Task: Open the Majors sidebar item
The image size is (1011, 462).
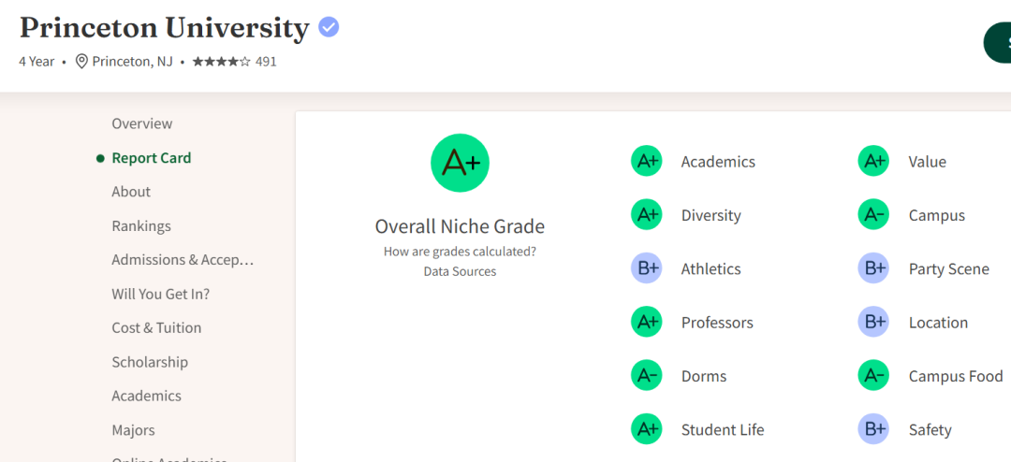Action: click(134, 430)
